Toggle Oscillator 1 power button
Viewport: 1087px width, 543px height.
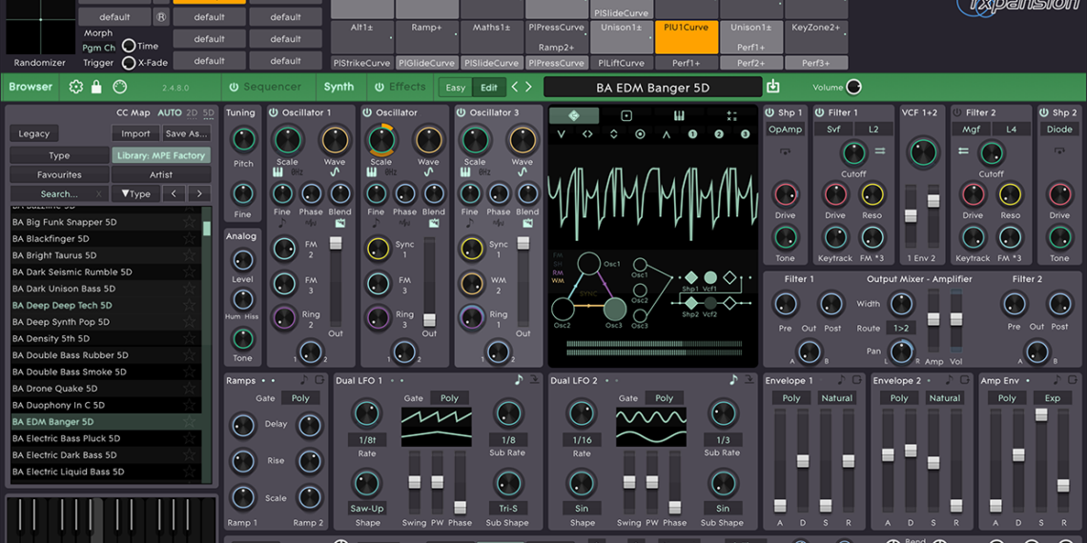coord(274,112)
